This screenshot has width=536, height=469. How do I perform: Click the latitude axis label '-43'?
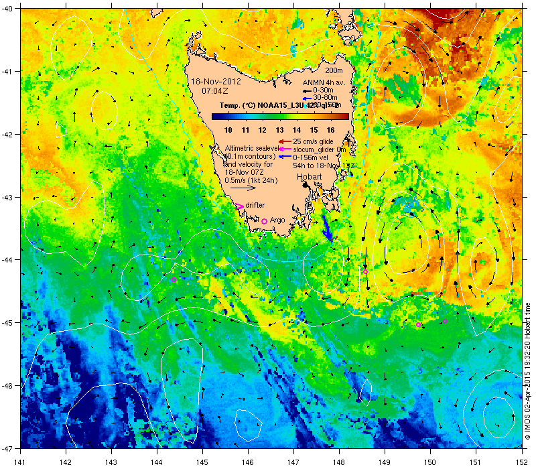click(6, 197)
